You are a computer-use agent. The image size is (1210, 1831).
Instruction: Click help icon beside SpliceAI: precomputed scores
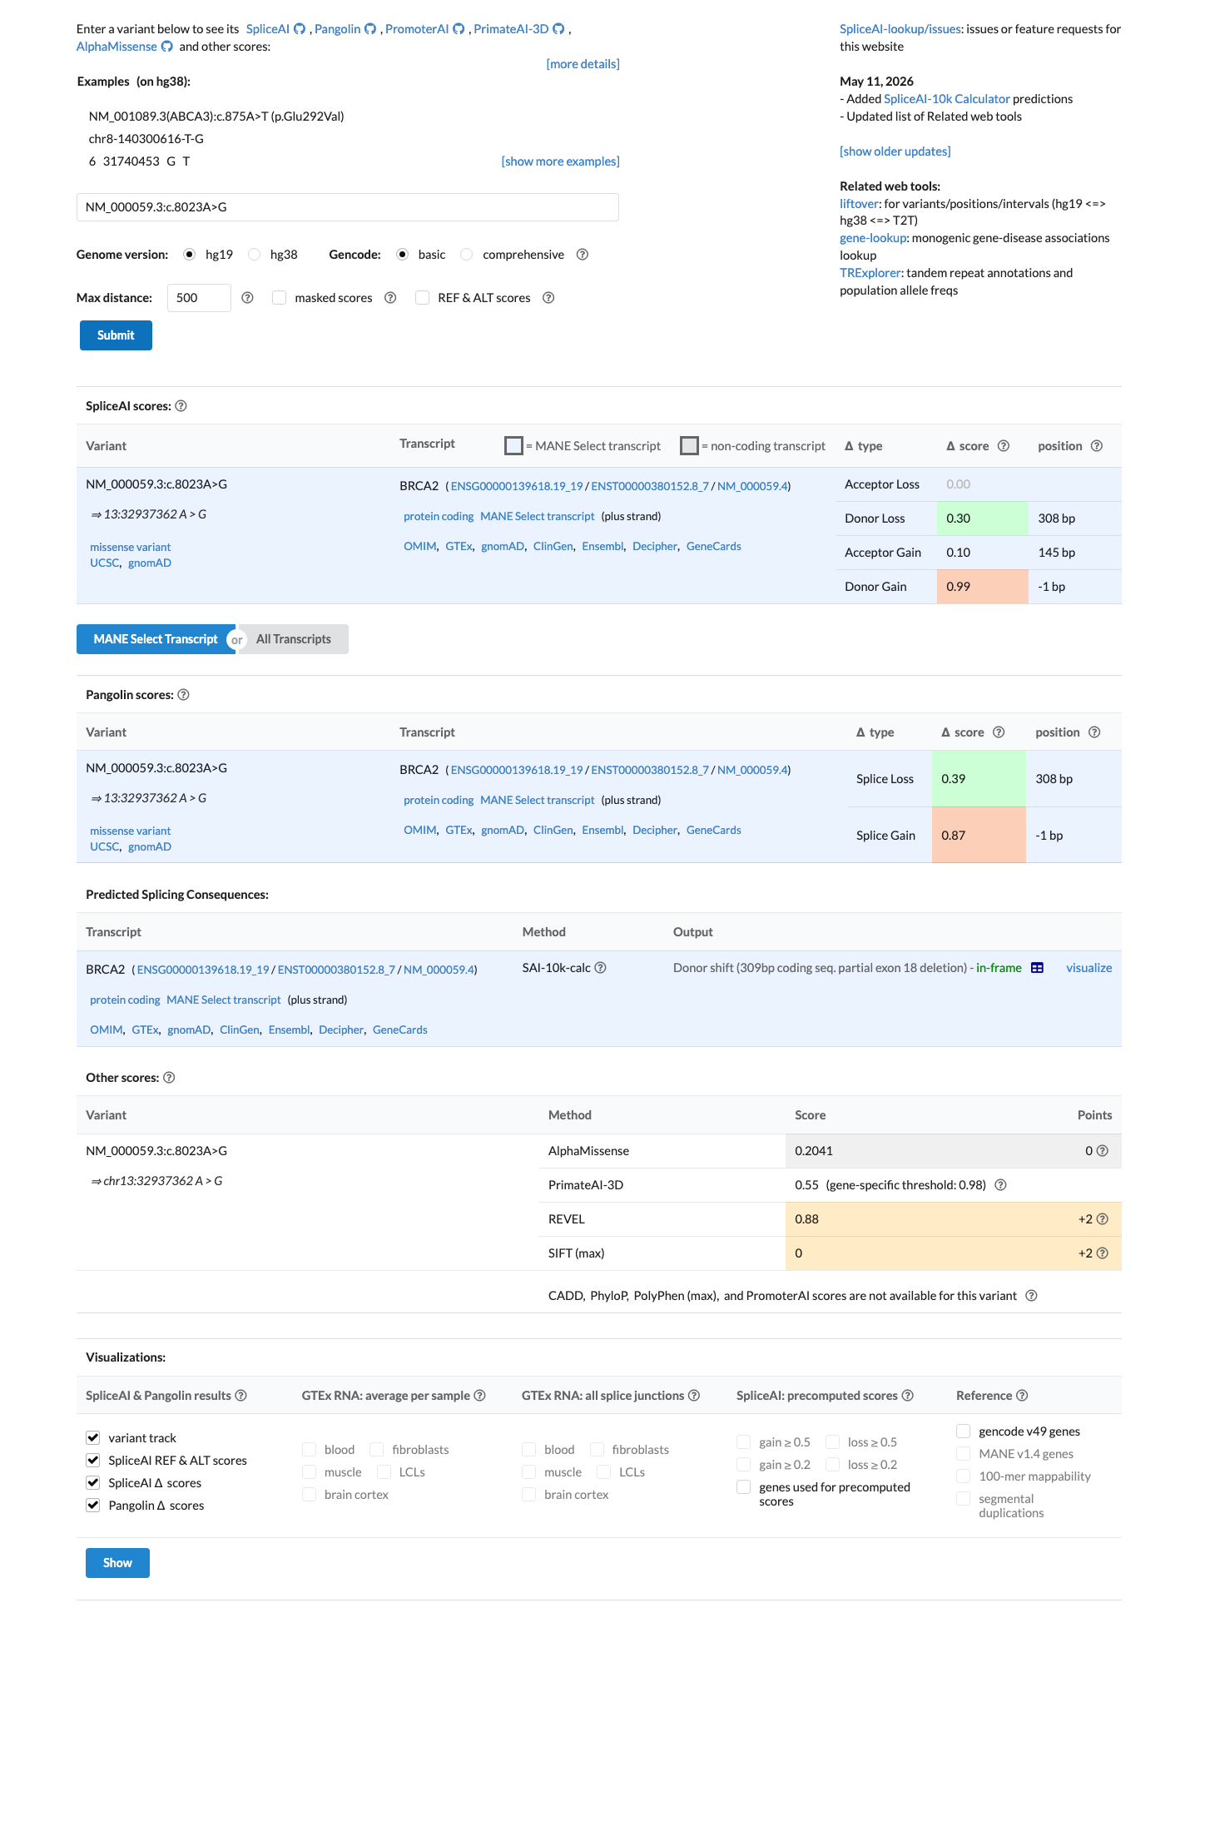coord(908,1396)
